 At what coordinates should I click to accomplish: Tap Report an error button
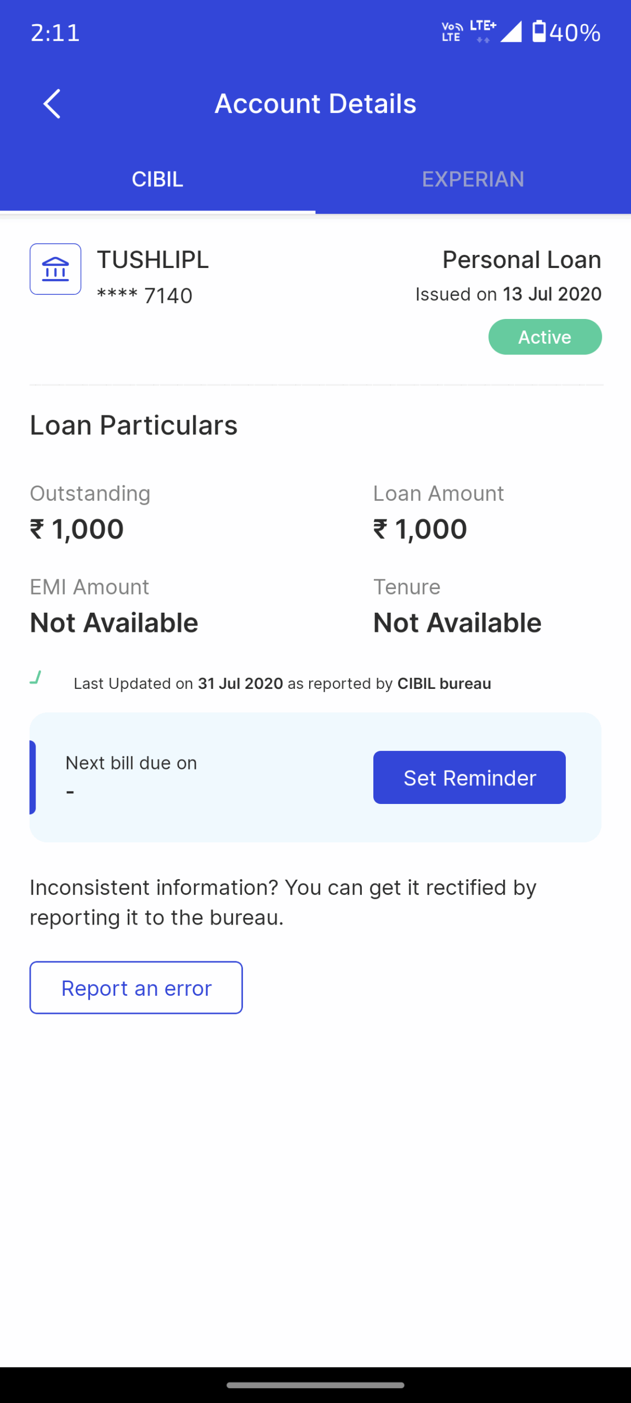[136, 988]
